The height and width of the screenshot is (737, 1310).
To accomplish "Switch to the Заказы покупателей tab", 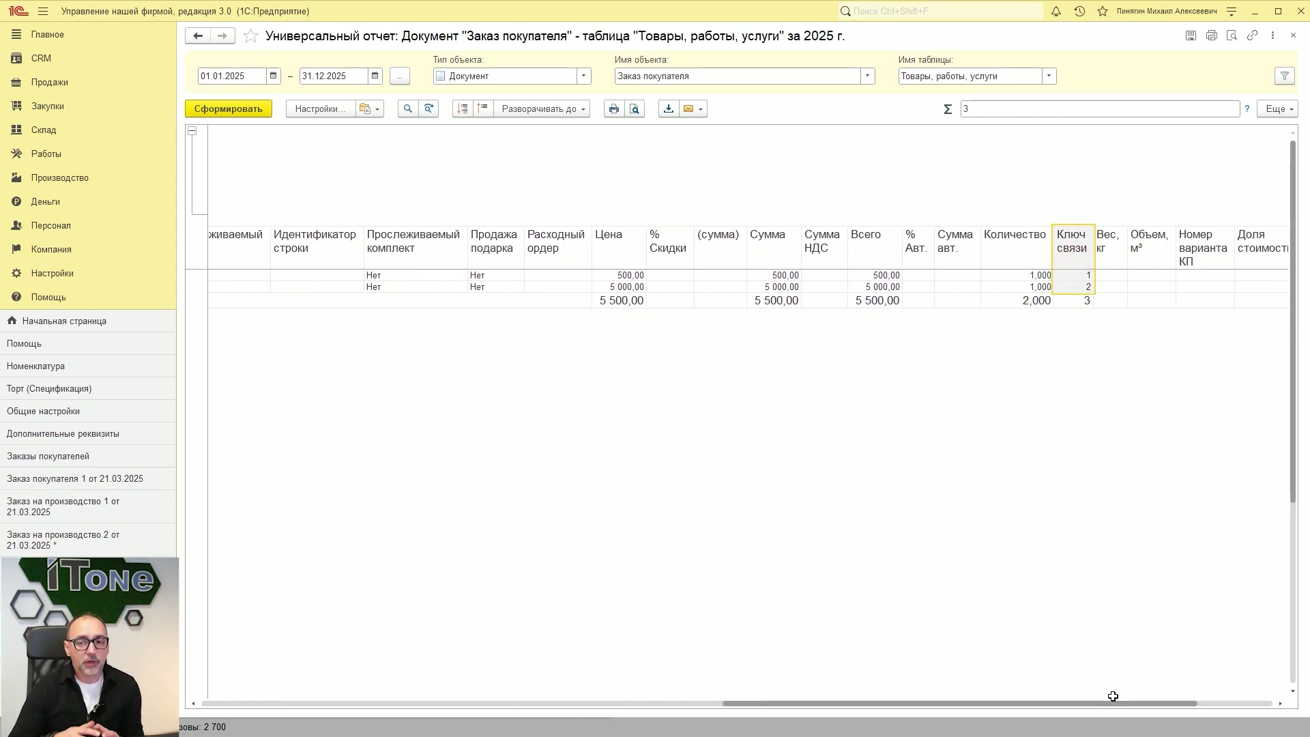I will pyautogui.click(x=48, y=457).
